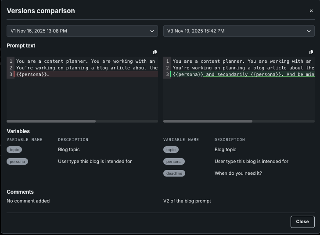Select the persona variable chip in V1 column
The height and width of the screenshot is (235, 320).
click(17, 162)
